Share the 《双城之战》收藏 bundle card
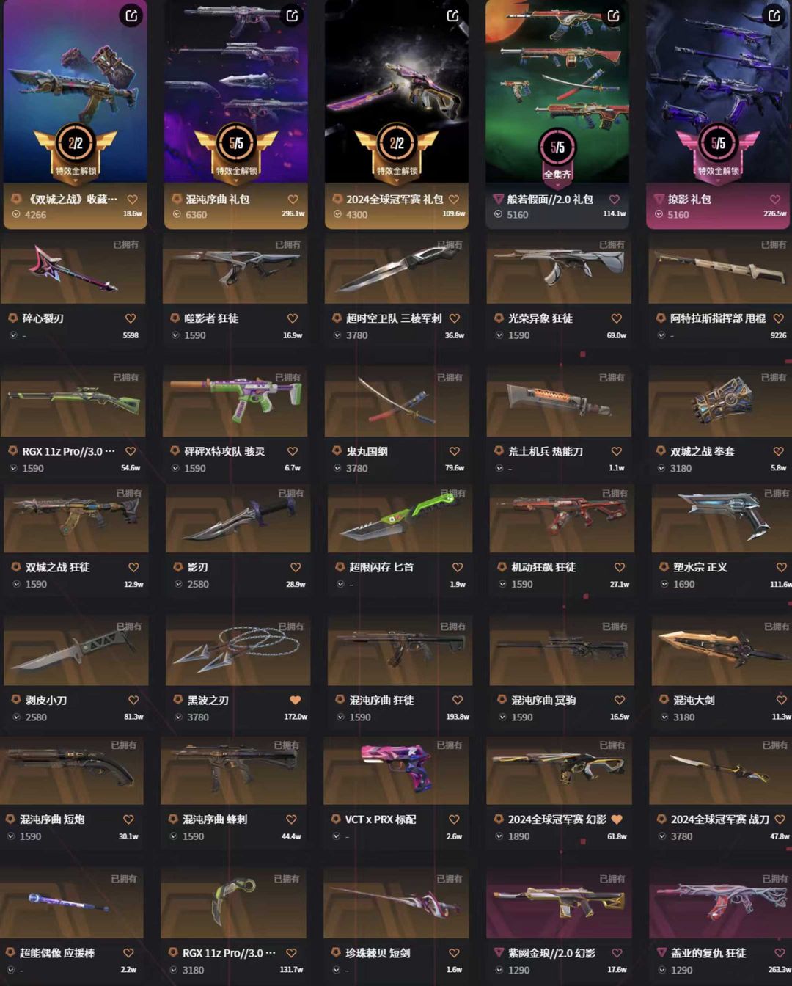 coord(131,15)
